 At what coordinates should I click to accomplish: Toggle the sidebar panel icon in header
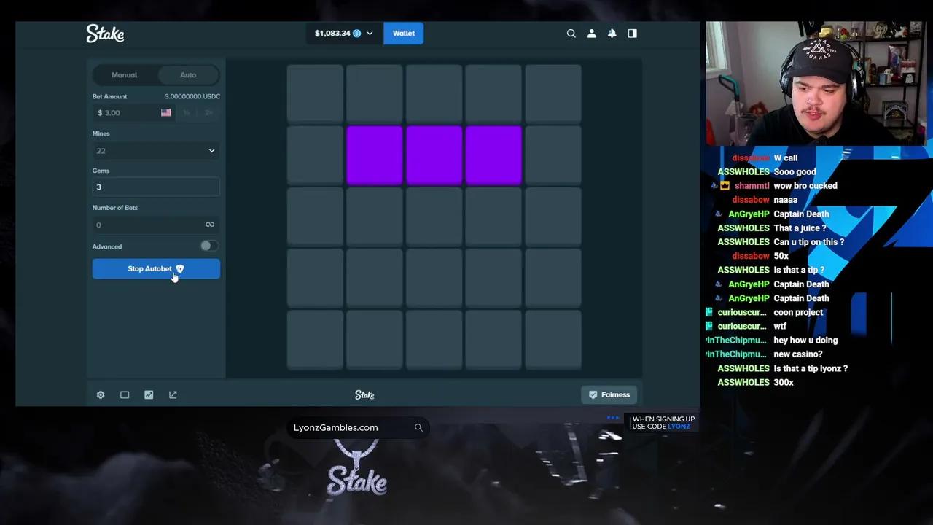[x=633, y=34]
